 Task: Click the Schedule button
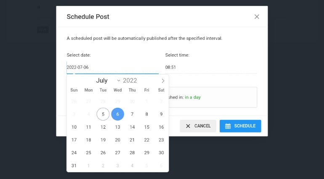coord(240,126)
